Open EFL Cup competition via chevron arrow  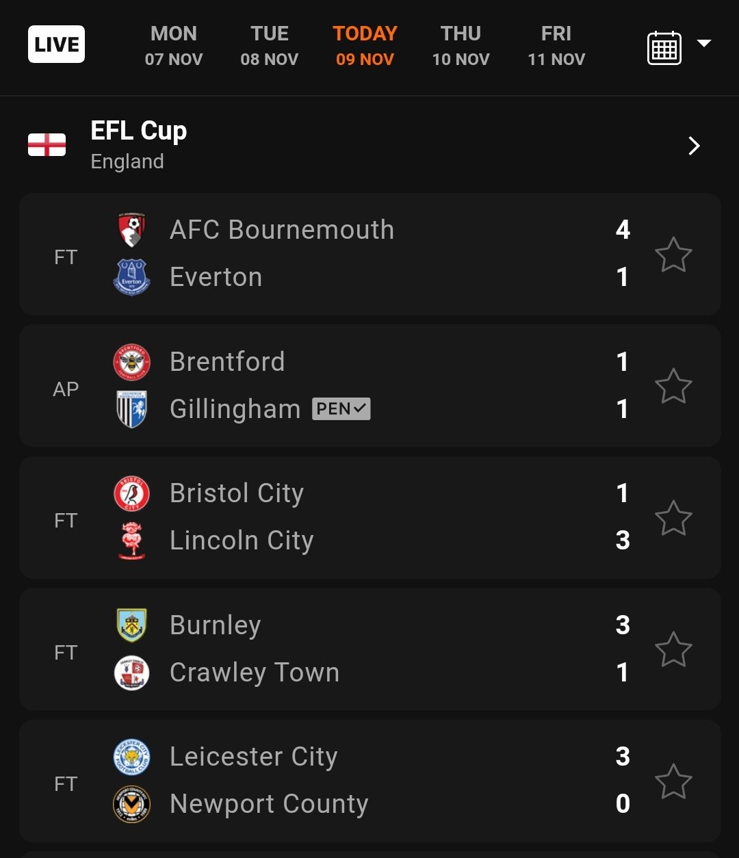click(694, 146)
